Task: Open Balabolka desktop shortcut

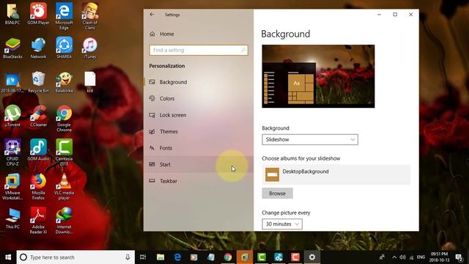Action: click(64, 82)
